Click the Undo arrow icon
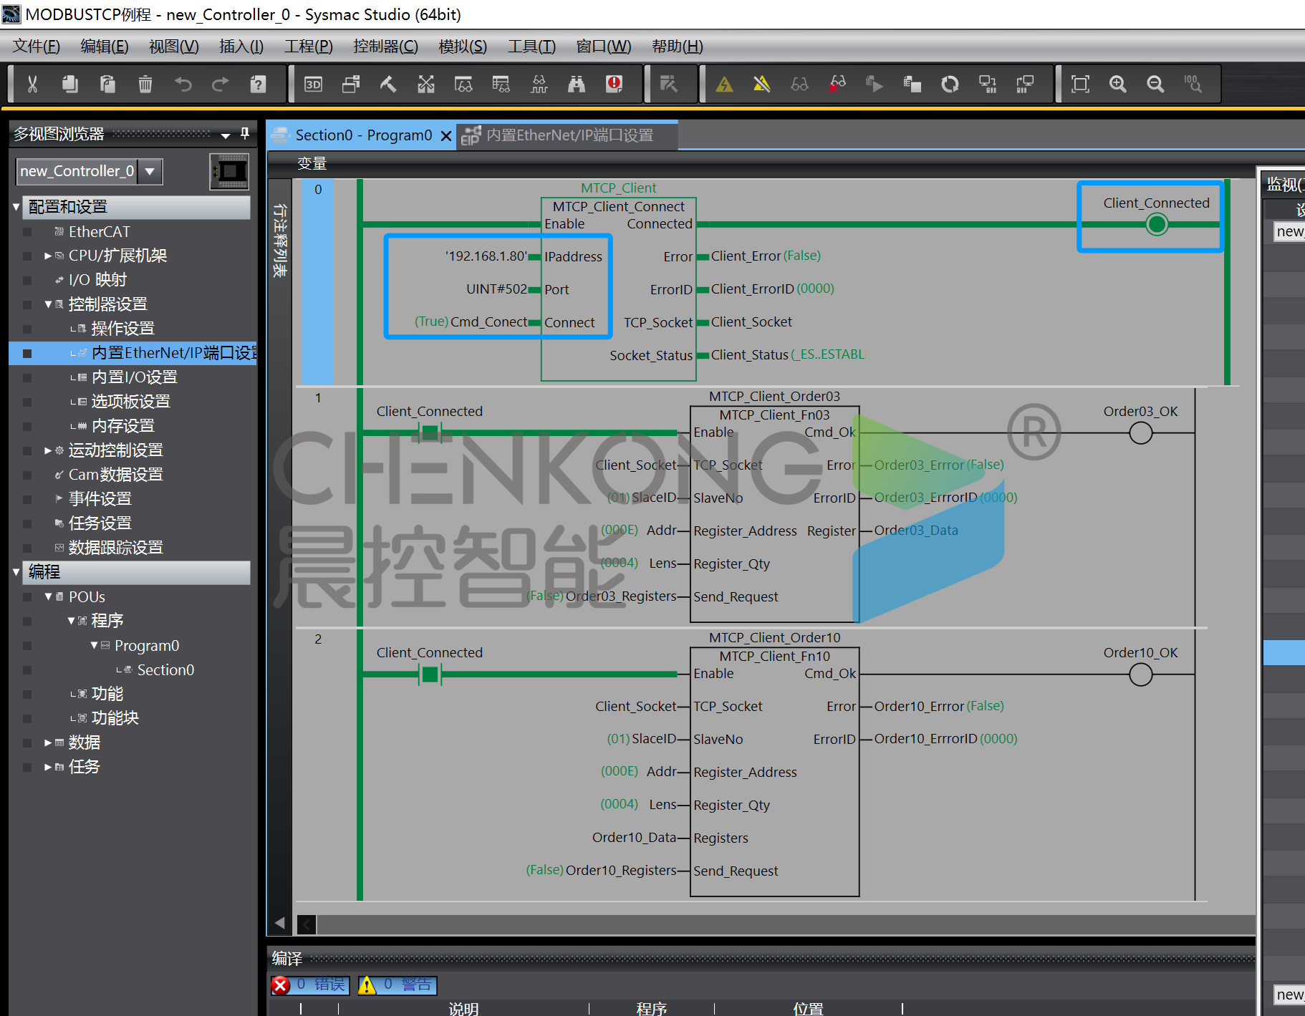1305x1016 pixels. pos(183,84)
